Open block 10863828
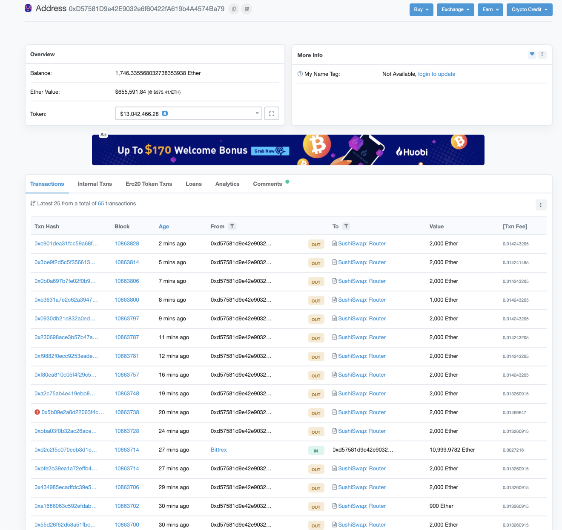The height and width of the screenshot is (530, 562). (127, 244)
